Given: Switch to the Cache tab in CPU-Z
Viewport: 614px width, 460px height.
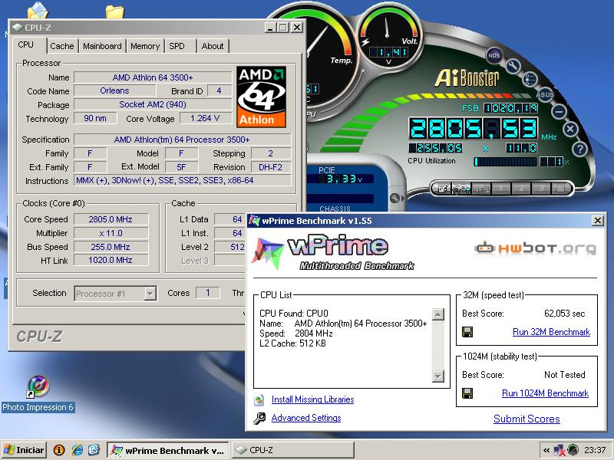Looking at the screenshot, I should click(x=62, y=46).
